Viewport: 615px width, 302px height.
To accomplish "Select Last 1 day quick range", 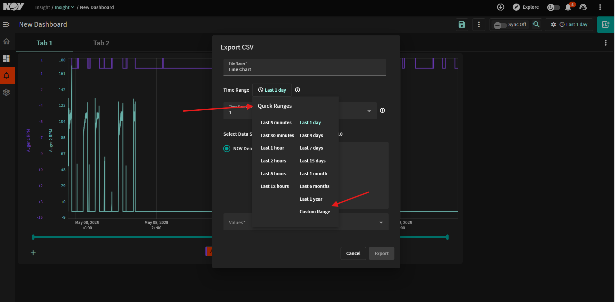I will tap(310, 123).
